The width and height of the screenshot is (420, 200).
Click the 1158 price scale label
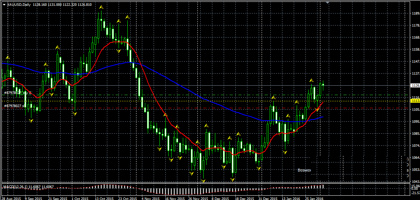[x=416, y=50]
